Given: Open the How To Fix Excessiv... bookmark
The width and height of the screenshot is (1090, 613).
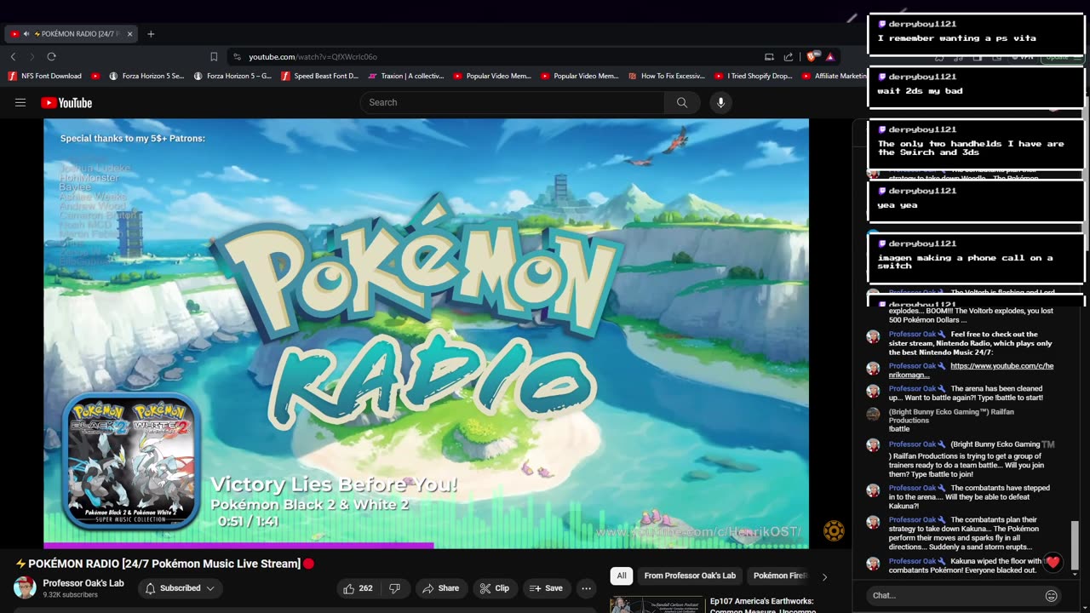Looking at the screenshot, I should click(x=666, y=76).
